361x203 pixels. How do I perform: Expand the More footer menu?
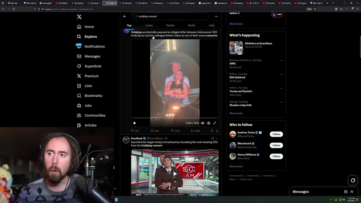coord(233,179)
